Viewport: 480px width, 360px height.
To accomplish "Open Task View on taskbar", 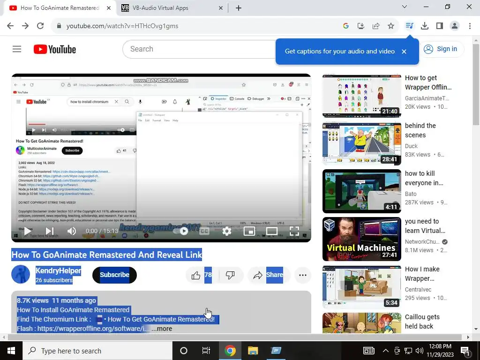I will pos(206,351).
